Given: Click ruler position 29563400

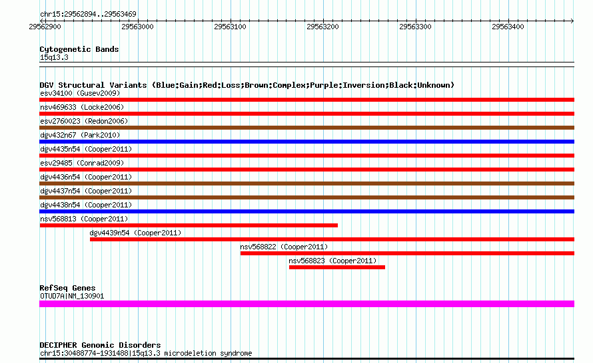Looking at the screenshot, I should click(x=508, y=27).
